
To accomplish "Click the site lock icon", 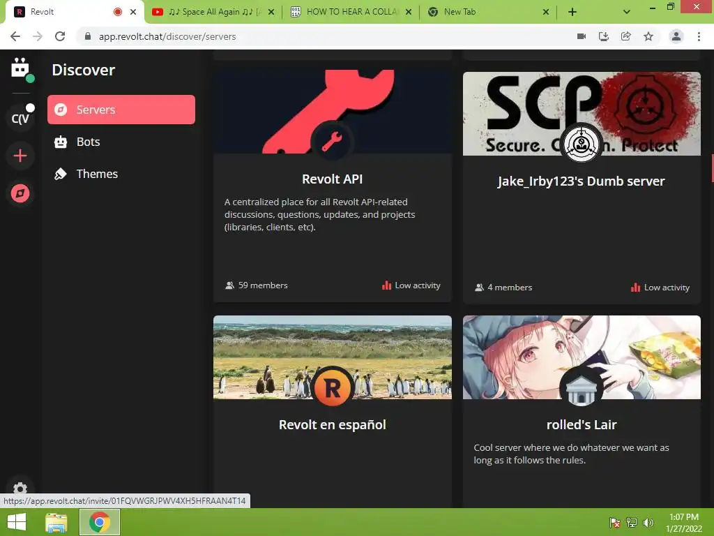I will click(88, 36).
